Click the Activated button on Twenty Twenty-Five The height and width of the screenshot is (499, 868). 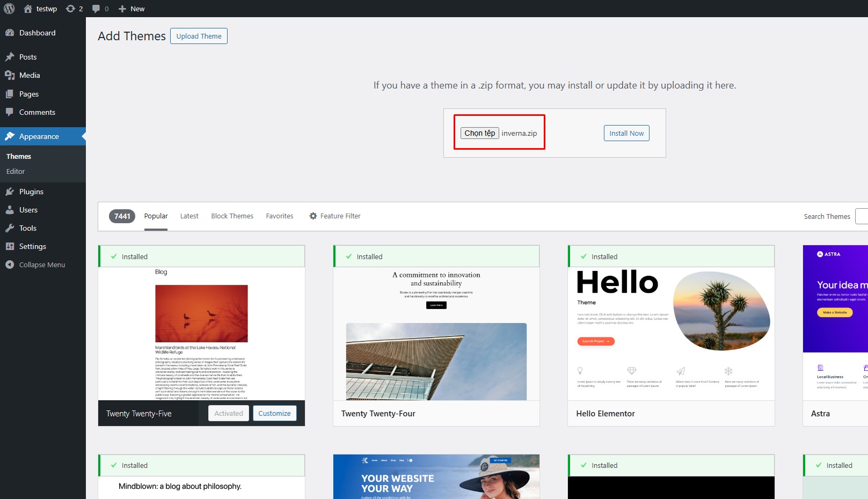[229, 413]
